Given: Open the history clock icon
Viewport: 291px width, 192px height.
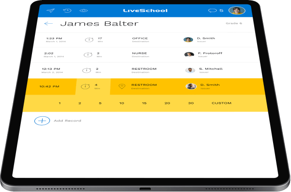Looking at the screenshot, I should point(67,10).
